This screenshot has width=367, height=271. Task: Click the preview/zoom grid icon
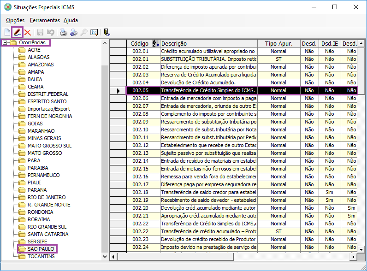pos(94,32)
